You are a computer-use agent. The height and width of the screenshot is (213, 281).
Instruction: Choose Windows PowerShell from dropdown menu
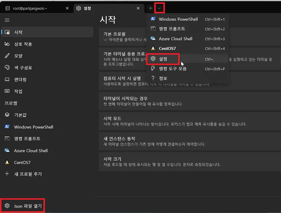pyautogui.click(x=188, y=19)
